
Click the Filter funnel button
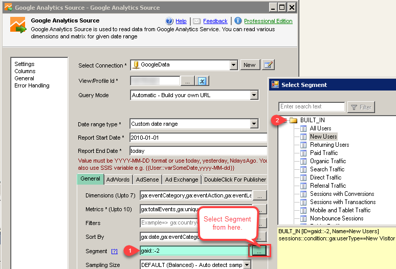[x=361, y=107]
